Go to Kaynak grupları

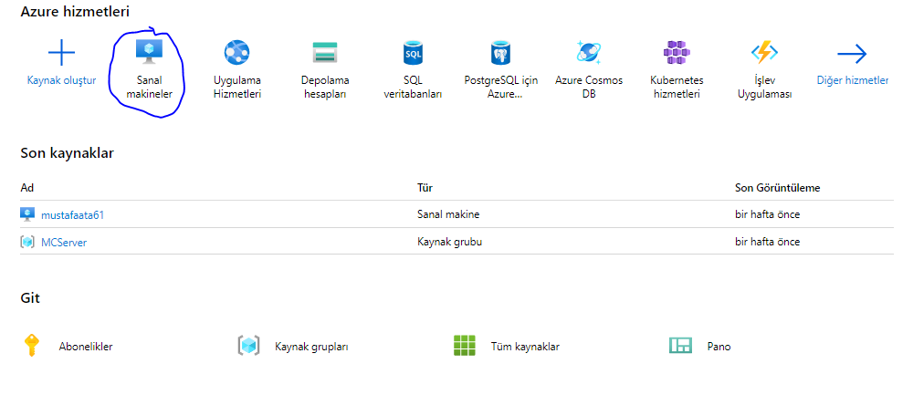(x=311, y=347)
